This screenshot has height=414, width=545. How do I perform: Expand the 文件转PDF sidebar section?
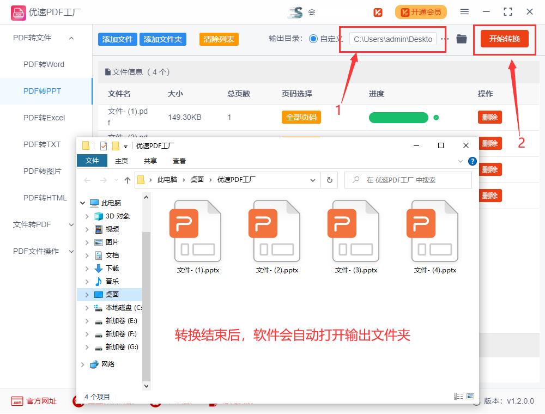click(x=71, y=224)
